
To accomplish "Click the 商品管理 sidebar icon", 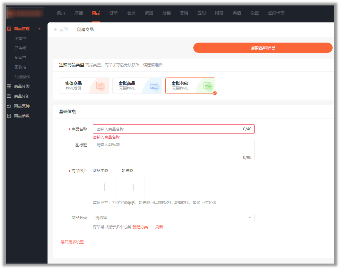I will click(9, 29).
